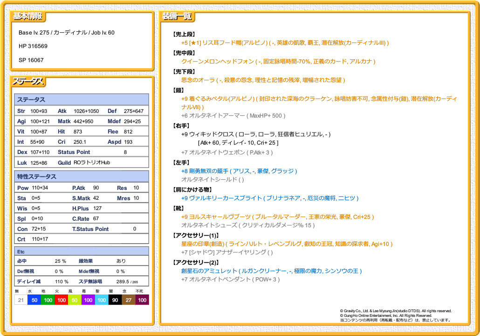
Task: Click the red fire element swatch
Action: tap(61, 300)
